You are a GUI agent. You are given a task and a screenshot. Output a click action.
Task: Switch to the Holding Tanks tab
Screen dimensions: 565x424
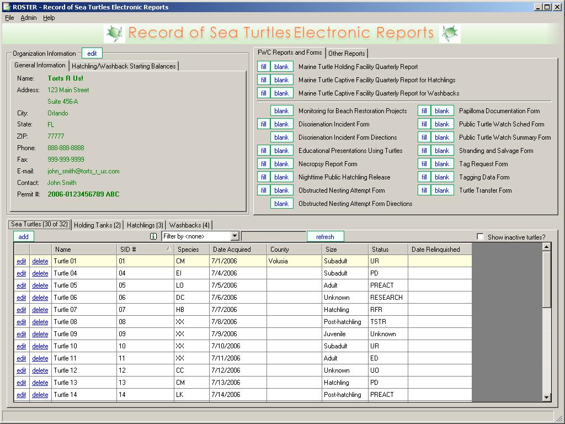click(97, 225)
